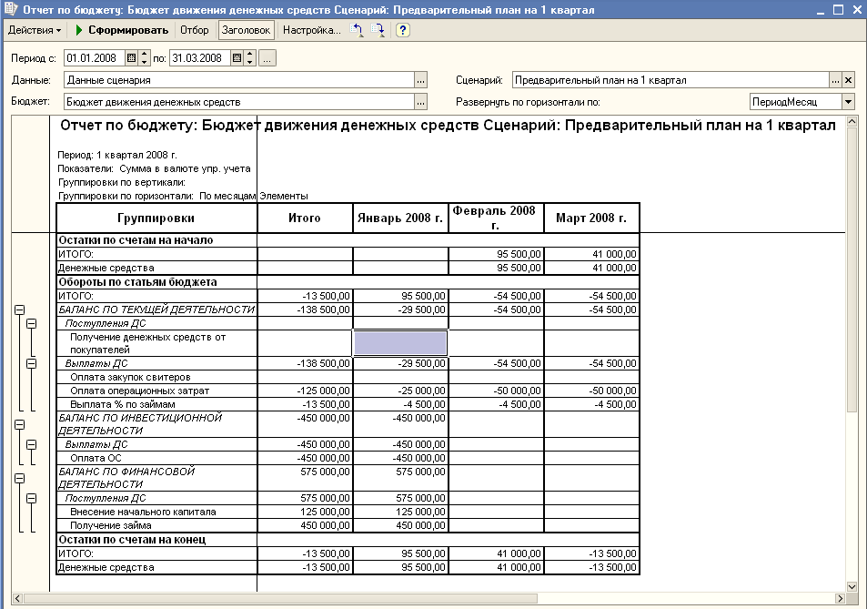Maximize the report window
The image size is (867, 609).
838,10
